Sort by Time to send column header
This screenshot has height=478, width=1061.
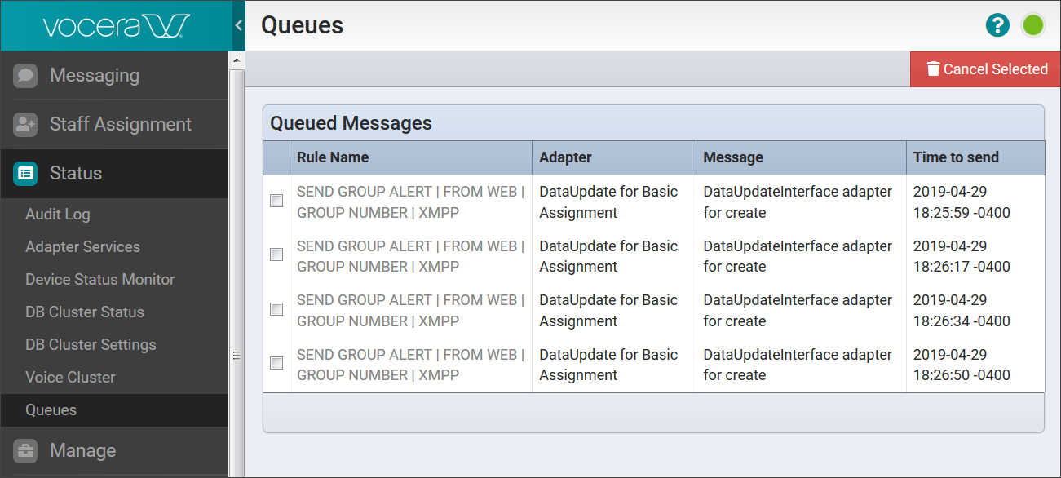(x=956, y=157)
